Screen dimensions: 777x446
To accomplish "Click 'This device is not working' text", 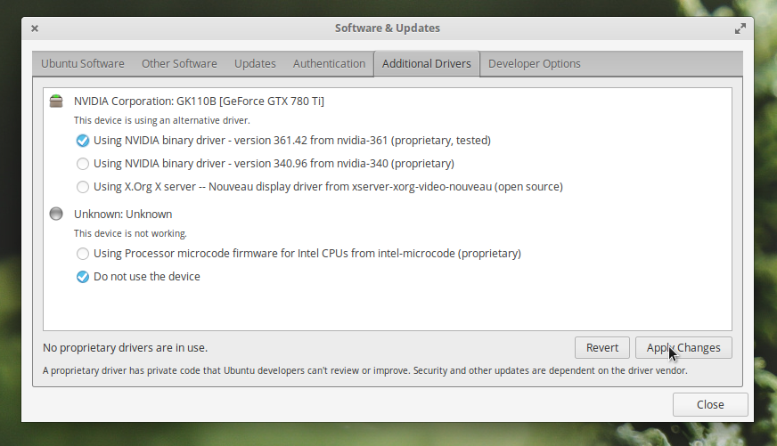I will 130,233.
